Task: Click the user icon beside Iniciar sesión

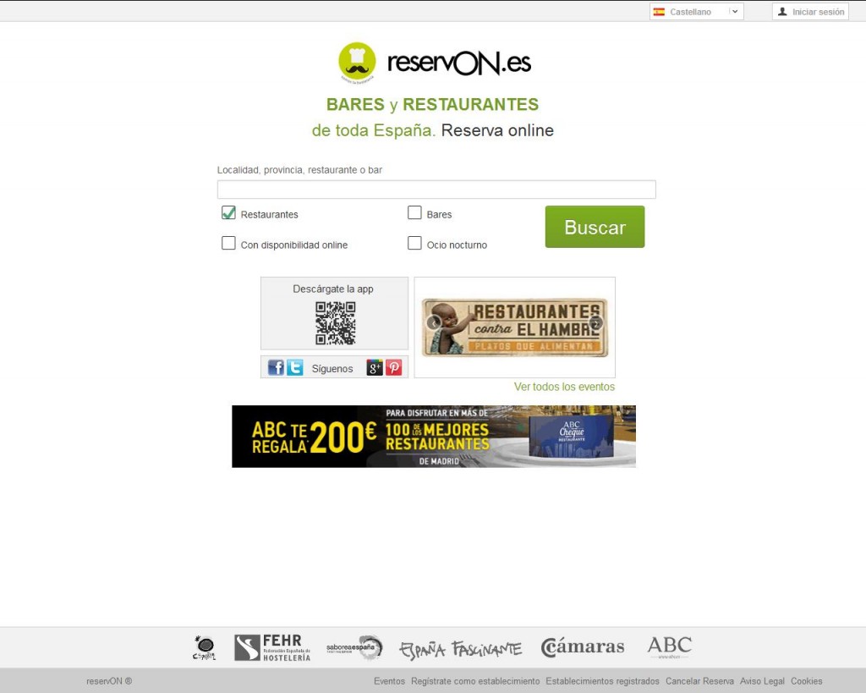Action: pos(782,12)
